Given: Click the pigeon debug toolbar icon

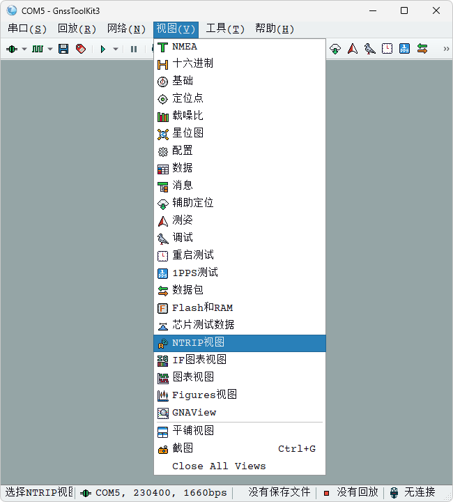Looking at the screenshot, I should [370, 49].
